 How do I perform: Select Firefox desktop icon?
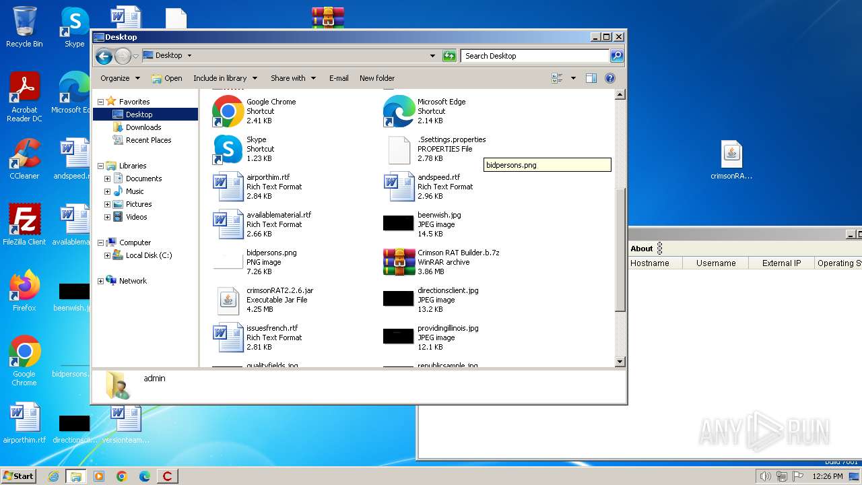[24, 290]
